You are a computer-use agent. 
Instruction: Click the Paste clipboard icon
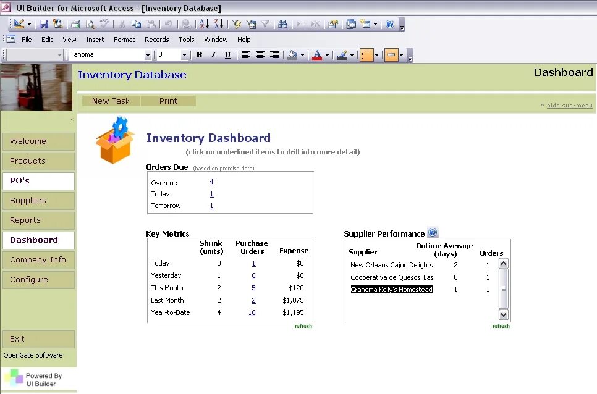click(x=151, y=24)
